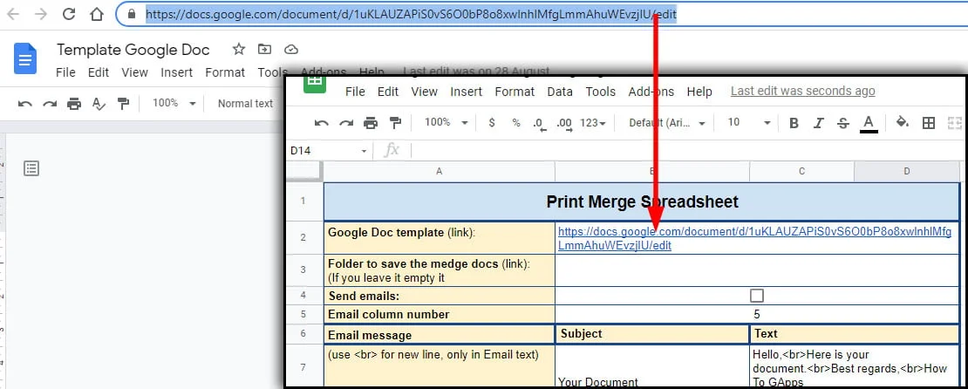This screenshot has height=389, width=968.
Task: Reload the page with refresh icon
Action: coord(69,14)
